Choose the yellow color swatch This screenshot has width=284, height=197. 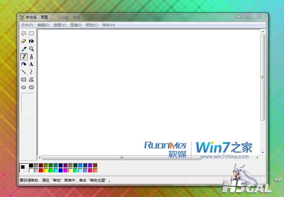tap(46, 171)
